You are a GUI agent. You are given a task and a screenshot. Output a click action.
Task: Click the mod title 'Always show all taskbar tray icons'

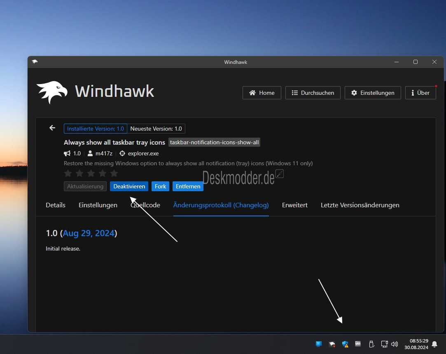coord(114,142)
